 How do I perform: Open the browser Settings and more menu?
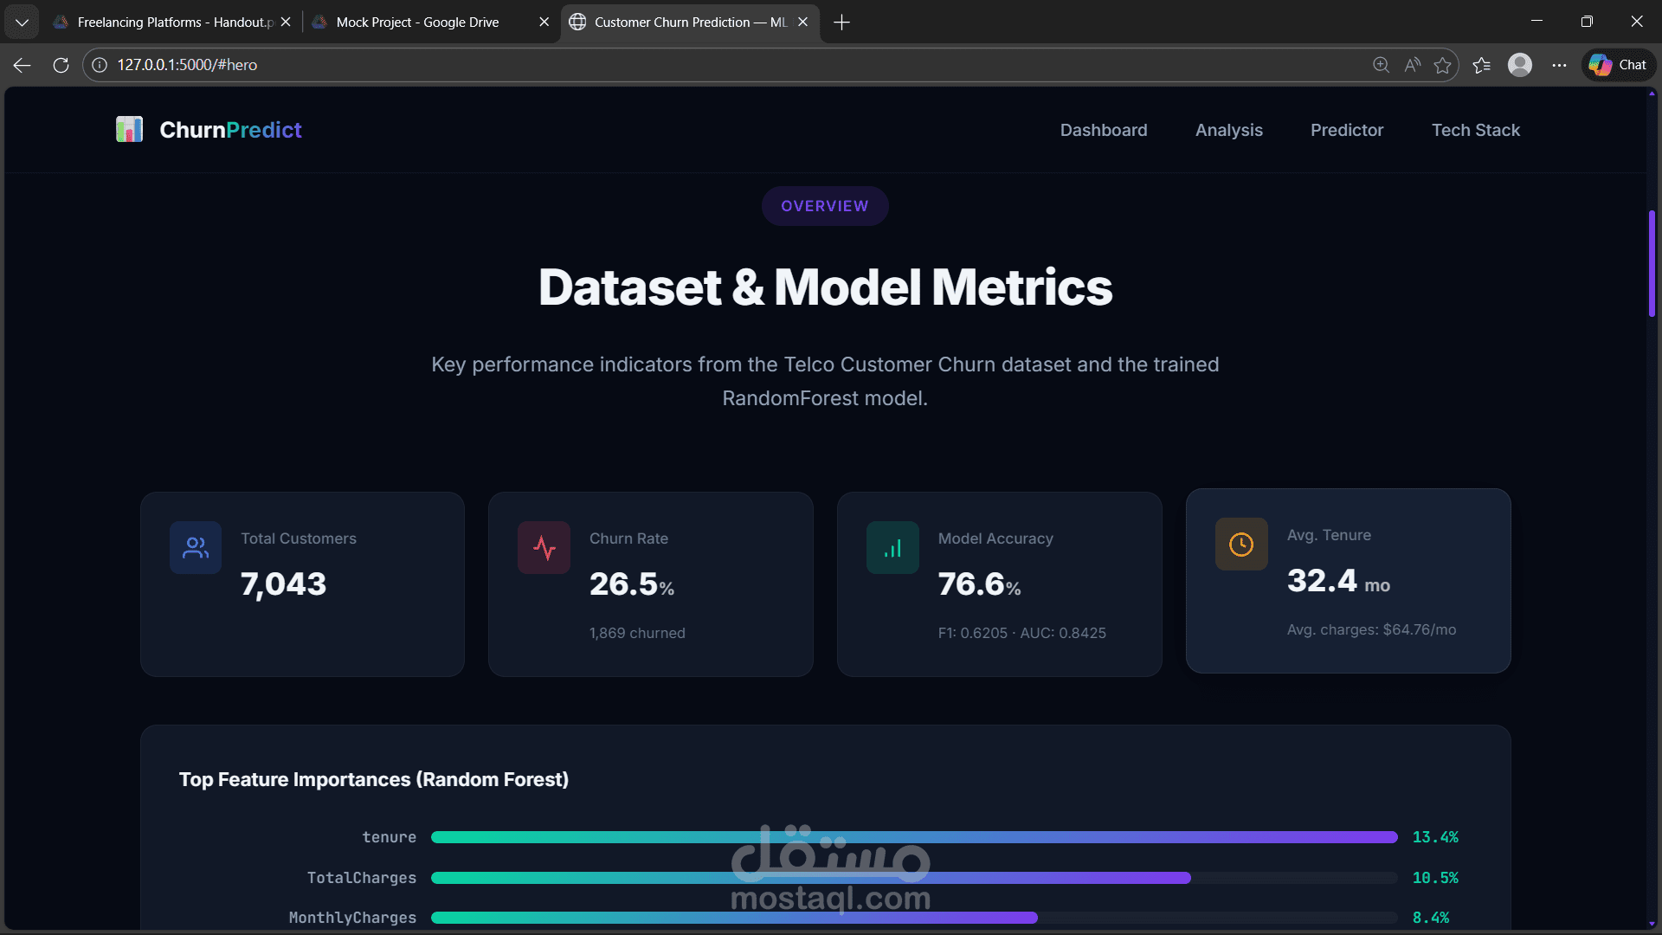(x=1559, y=65)
